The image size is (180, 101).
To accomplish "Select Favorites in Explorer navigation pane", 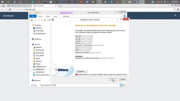I will pos(37,25).
